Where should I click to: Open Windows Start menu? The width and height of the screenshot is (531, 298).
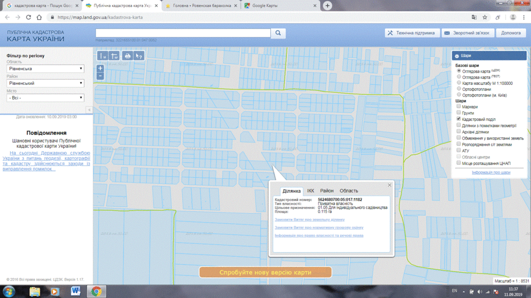[x=9, y=291]
